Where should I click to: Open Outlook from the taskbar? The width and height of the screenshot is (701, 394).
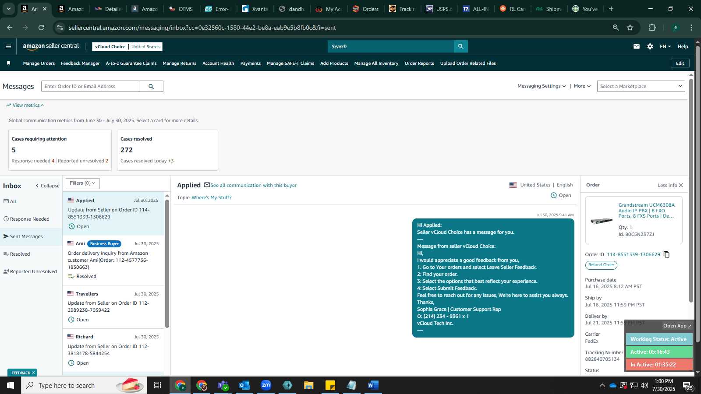click(244, 385)
